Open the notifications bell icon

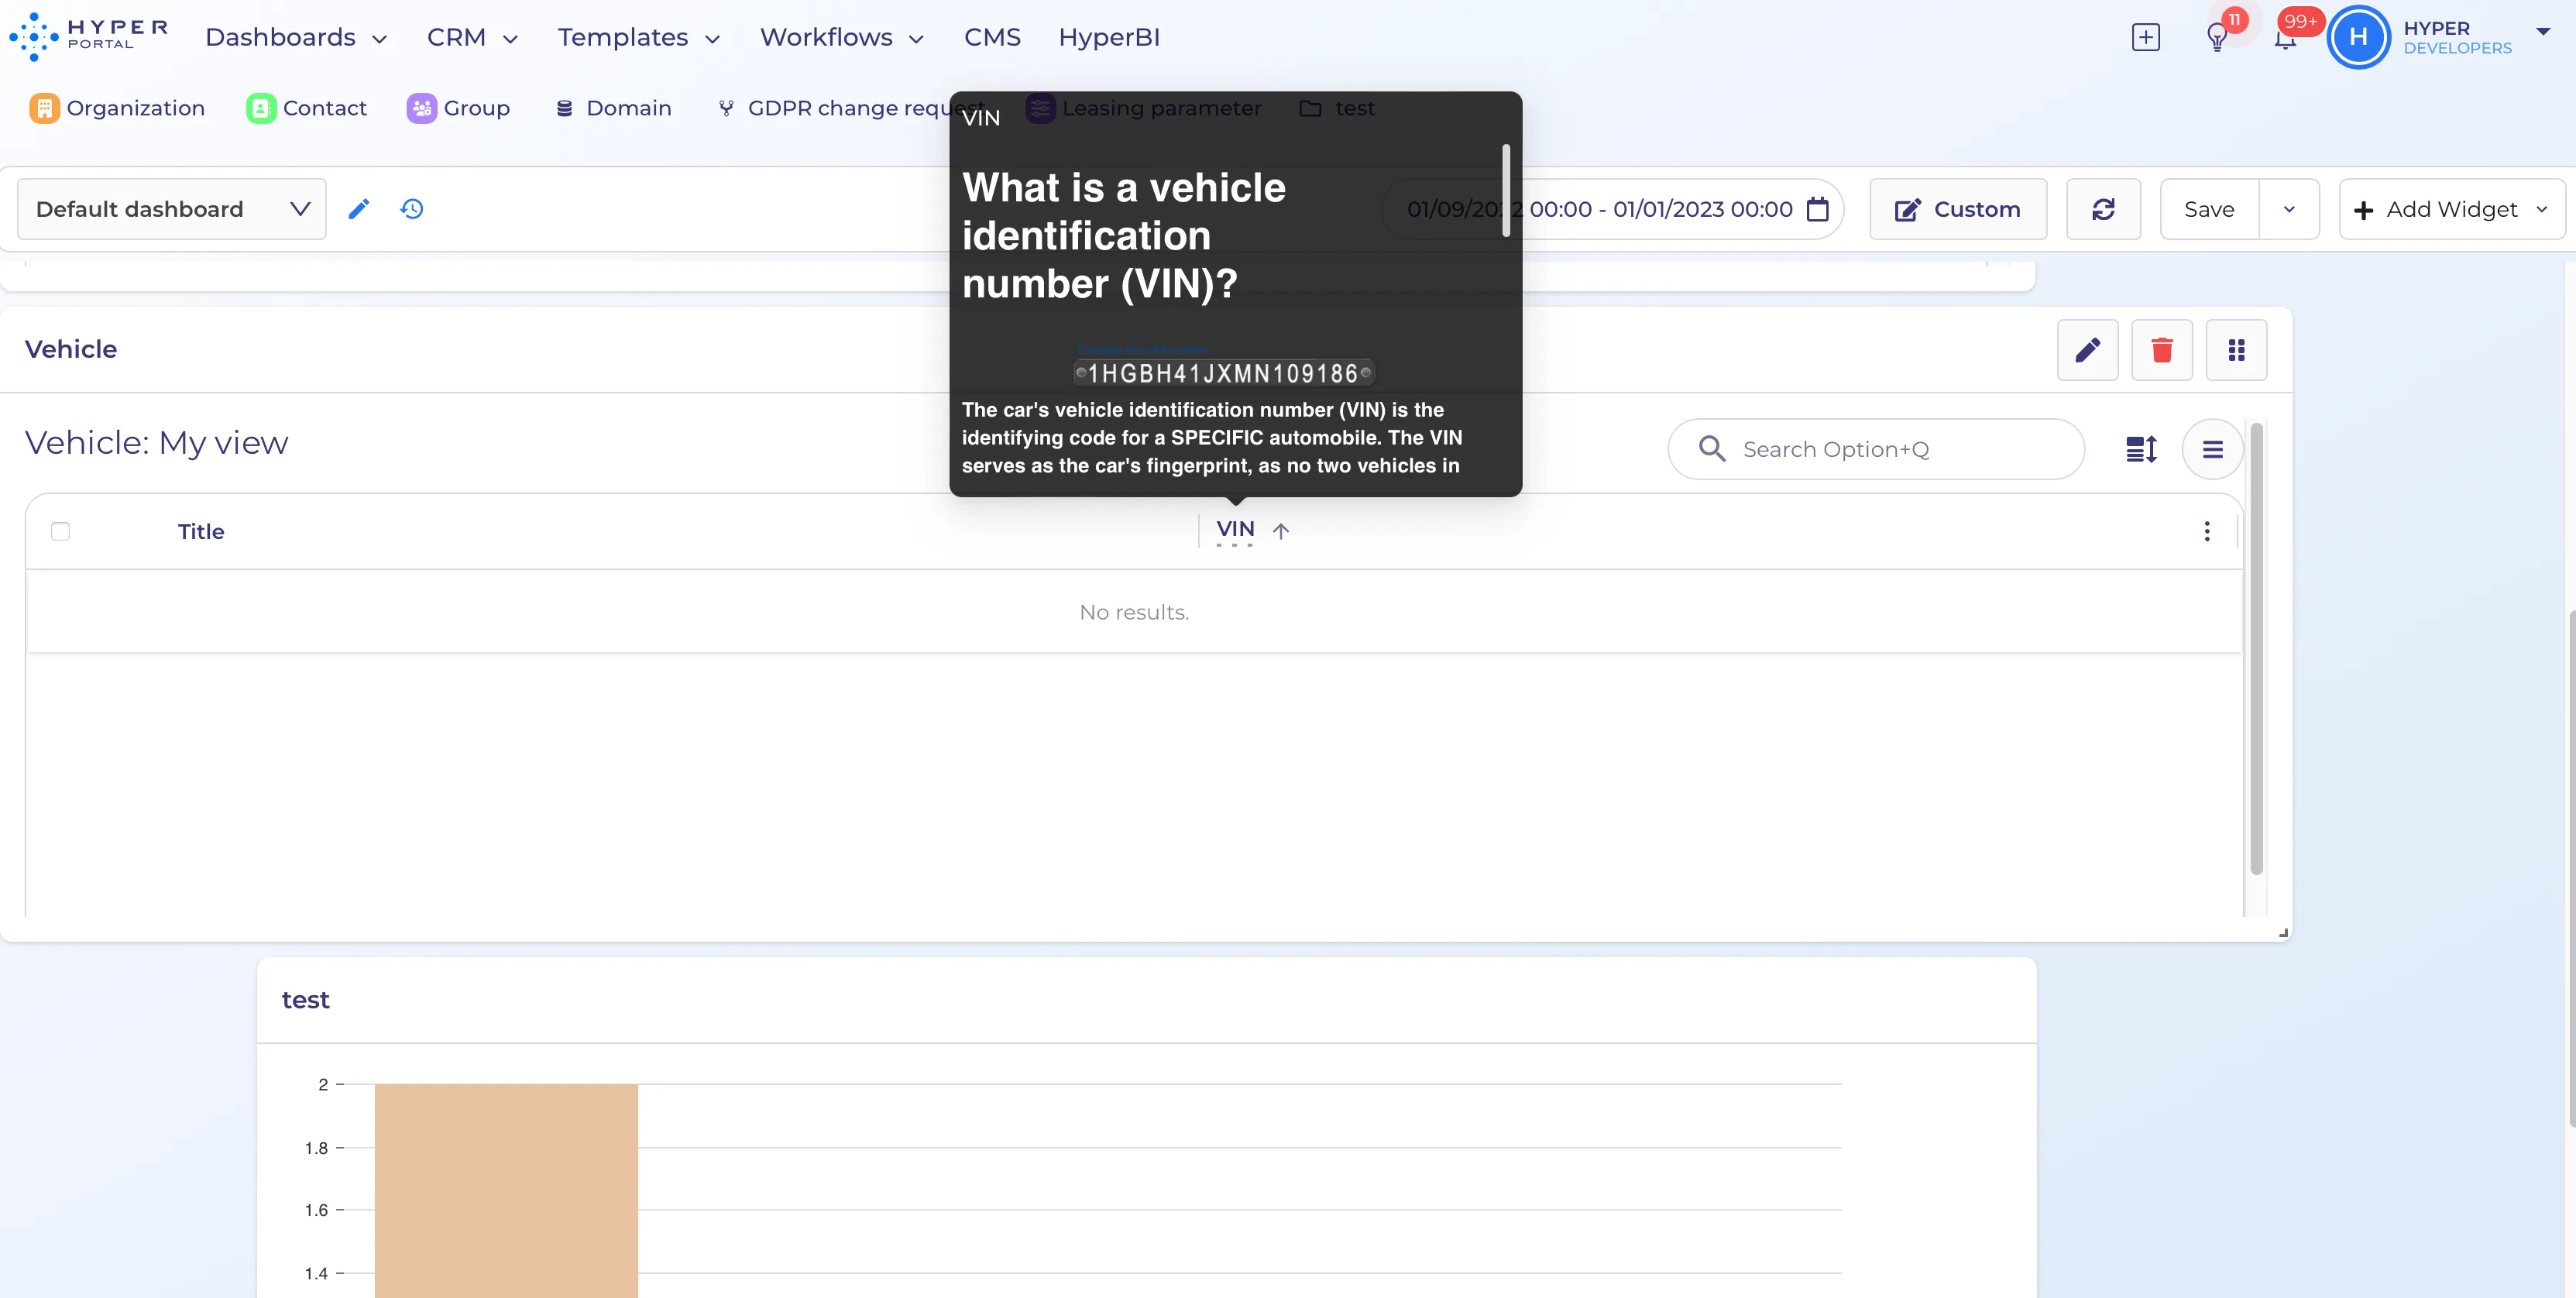click(2285, 40)
